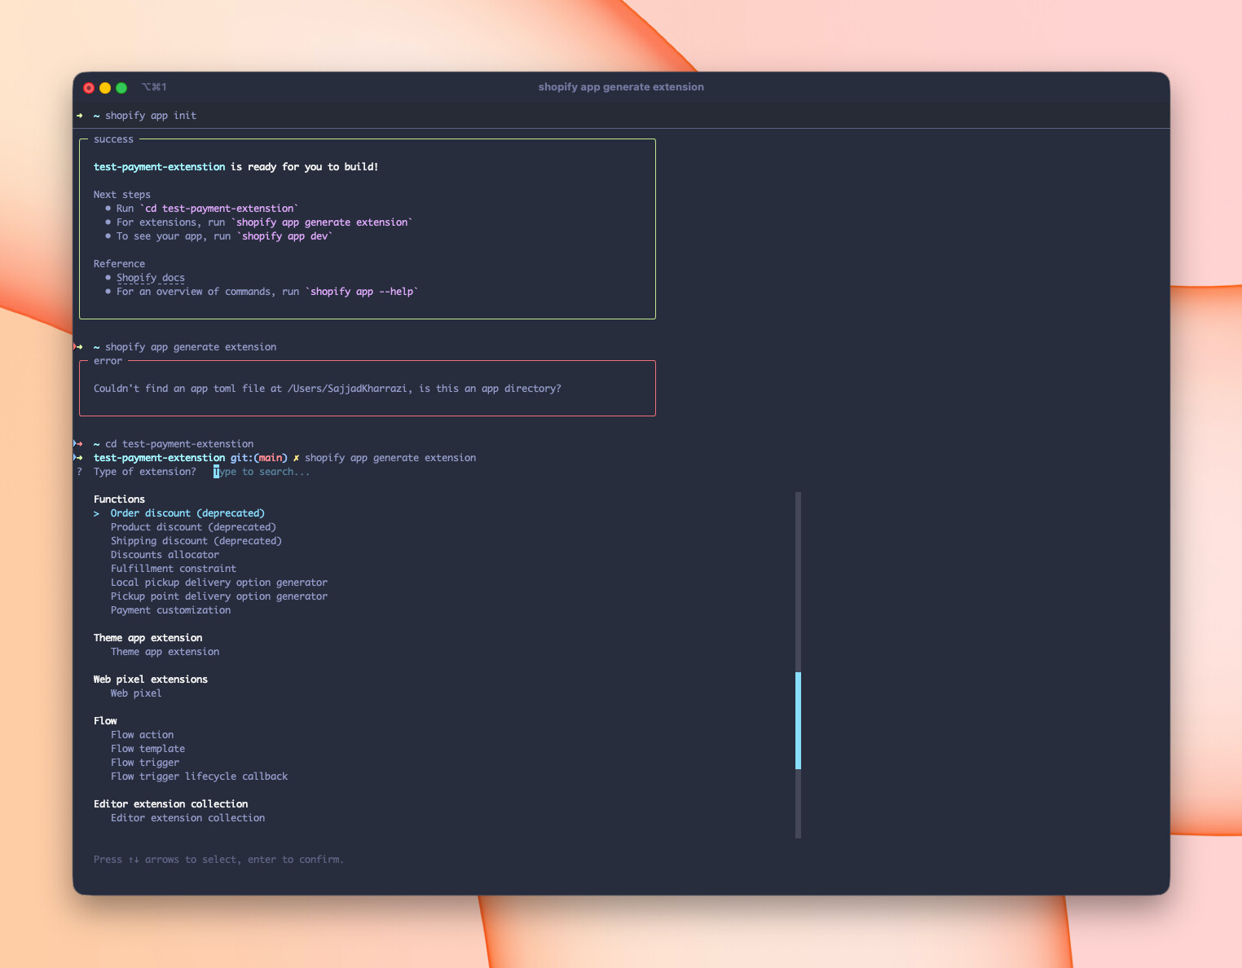This screenshot has width=1242, height=968.
Task: Select the indented Editor extension collection option
Action: (x=187, y=818)
